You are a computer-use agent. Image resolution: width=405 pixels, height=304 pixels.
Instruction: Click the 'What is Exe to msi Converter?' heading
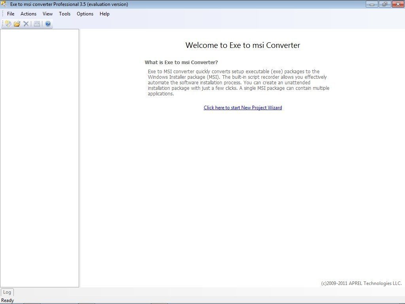(x=181, y=62)
